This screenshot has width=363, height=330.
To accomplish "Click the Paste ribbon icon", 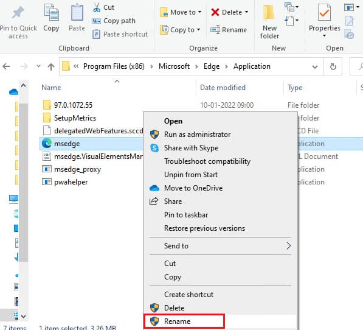I will click(x=77, y=12).
